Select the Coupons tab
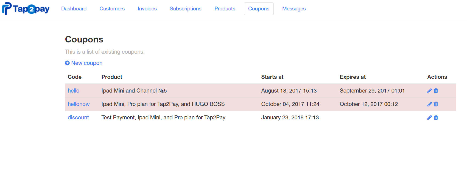Viewport: 467px width, 187px height. [x=259, y=9]
